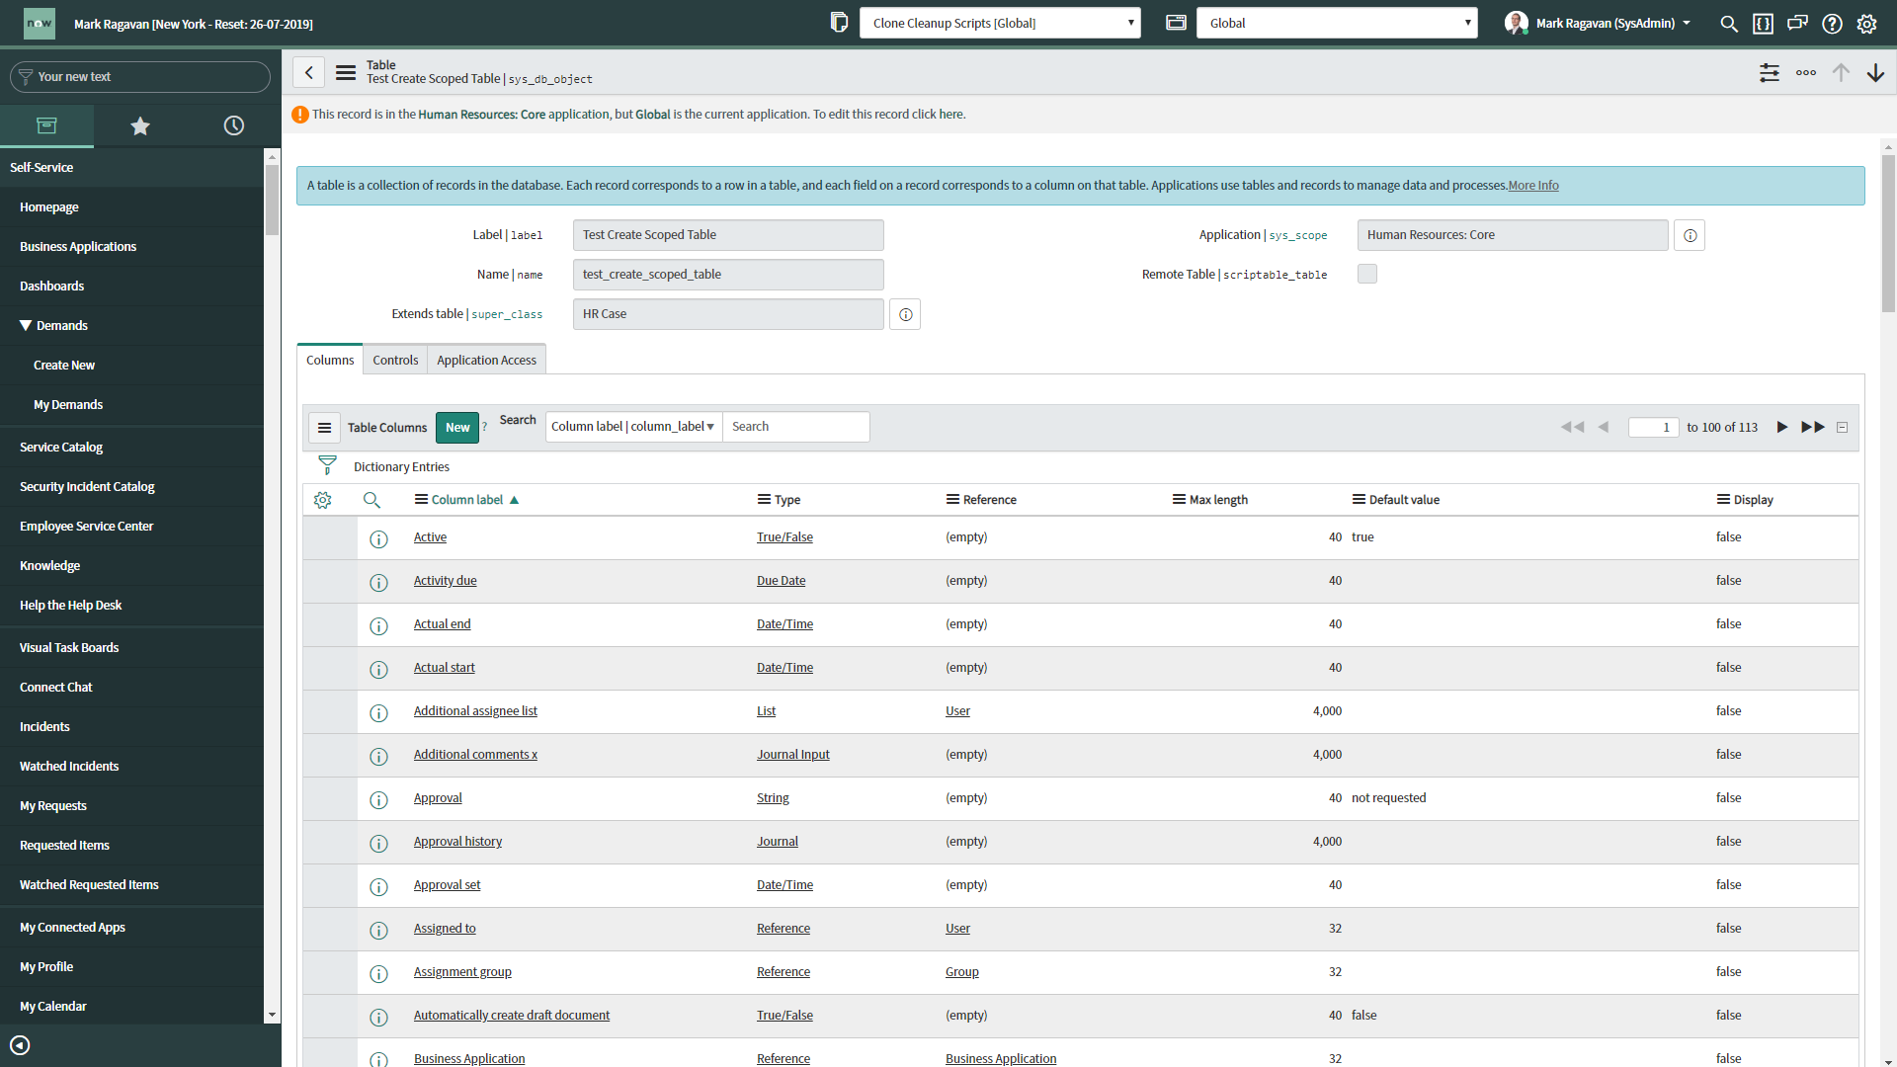Click the 'here' link to edit record
Image resolution: width=1897 pixels, height=1067 pixels.
click(951, 115)
